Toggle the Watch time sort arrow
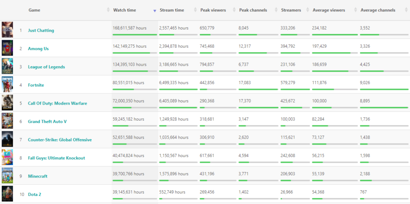The width and height of the screenshot is (410, 204). (155, 11)
